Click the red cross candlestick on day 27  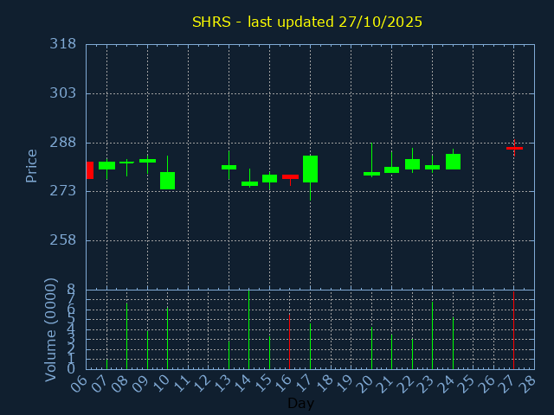(514, 148)
